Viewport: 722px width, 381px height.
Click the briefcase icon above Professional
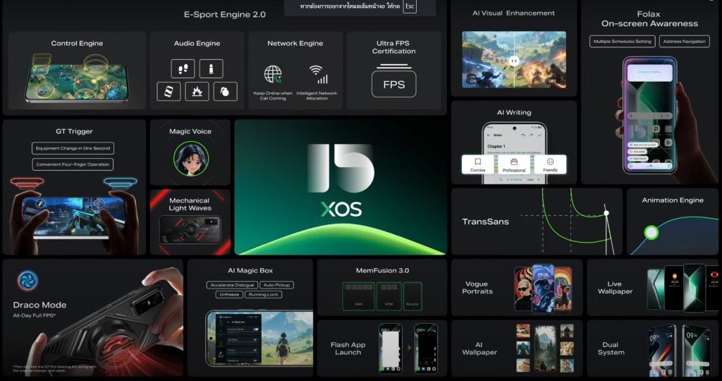pos(514,162)
